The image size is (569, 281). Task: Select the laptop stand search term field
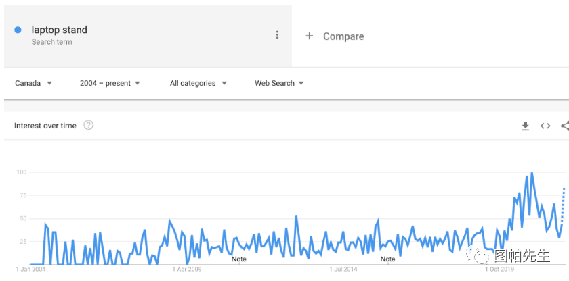point(148,35)
